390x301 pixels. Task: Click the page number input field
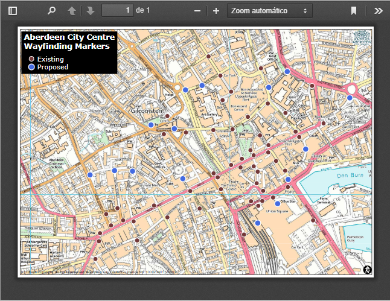(117, 10)
